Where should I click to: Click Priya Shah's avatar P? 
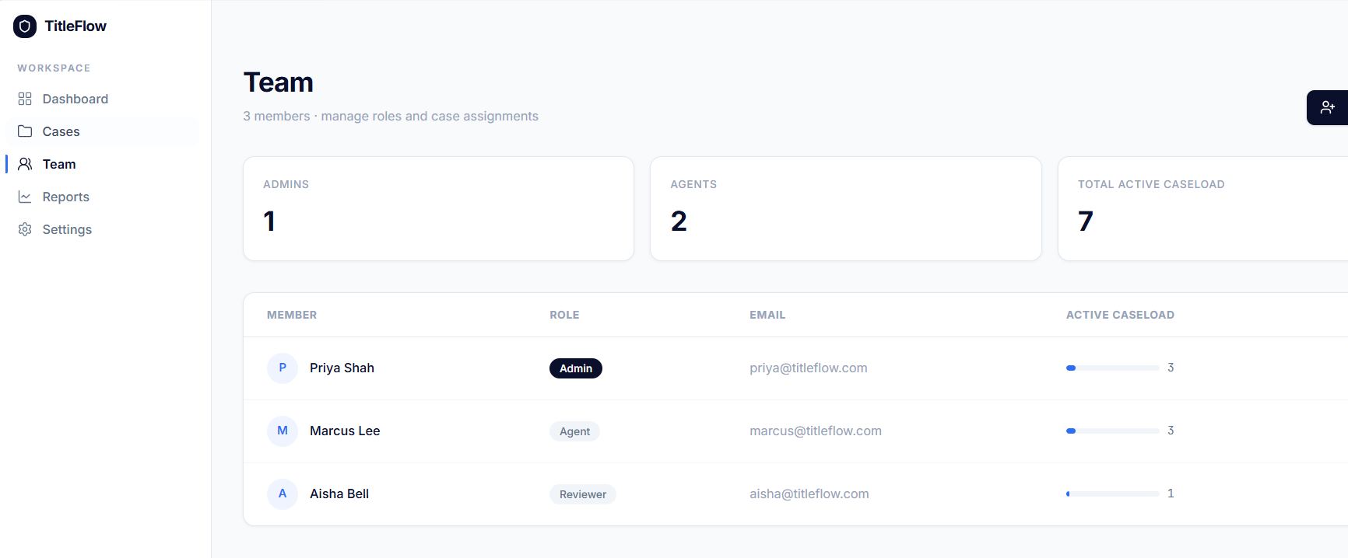[283, 368]
